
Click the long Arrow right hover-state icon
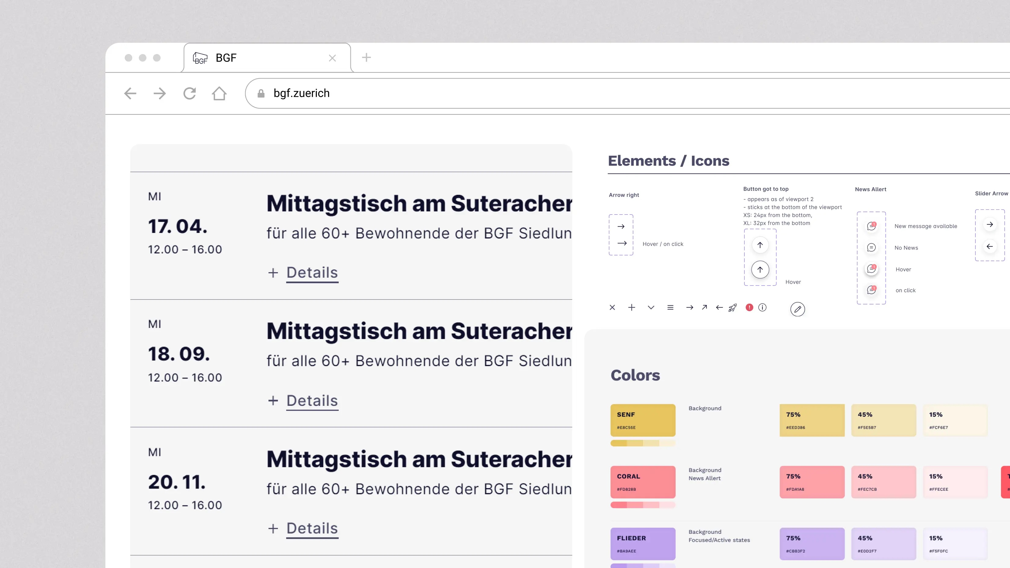point(622,243)
